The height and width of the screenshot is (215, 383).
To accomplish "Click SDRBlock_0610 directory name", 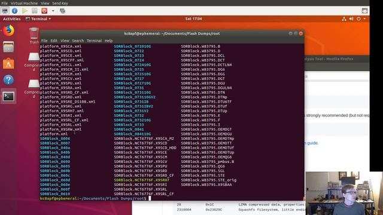I will tap(55, 193).
